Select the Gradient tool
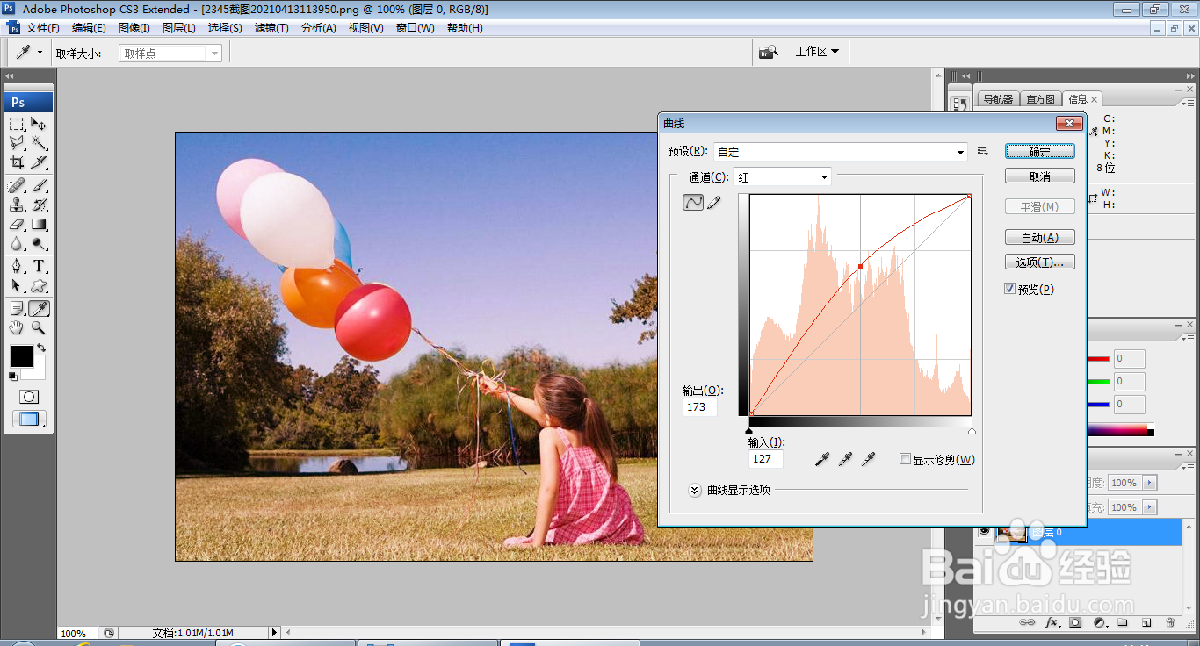Screen dimensions: 1200x646 (39, 224)
